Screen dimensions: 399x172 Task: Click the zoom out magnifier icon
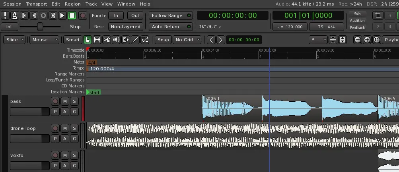coord(357,40)
